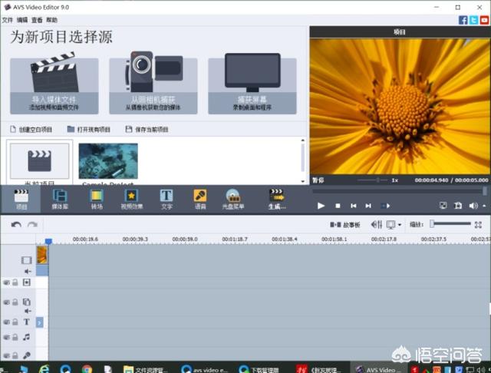Screen dimensions: 491x373
Task: Open the 文件 menu
Action: click(x=7, y=20)
